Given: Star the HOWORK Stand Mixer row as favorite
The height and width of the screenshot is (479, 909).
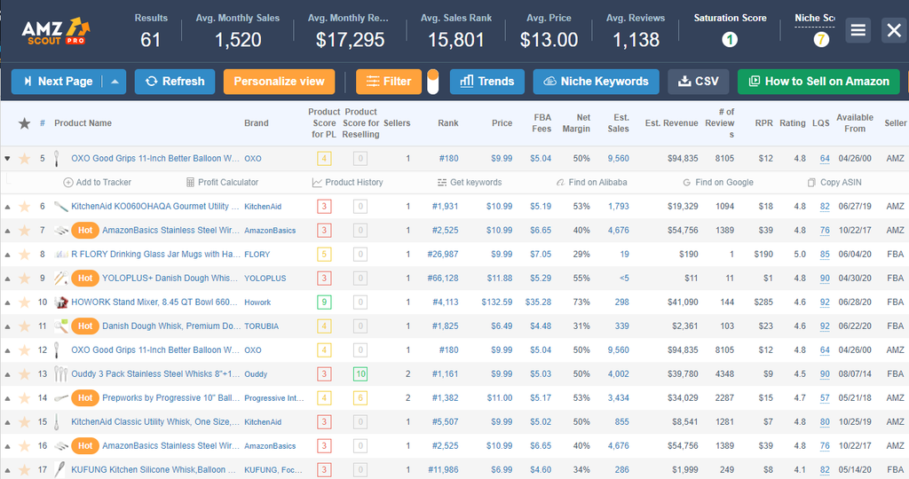Looking at the screenshot, I should tap(25, 302).
